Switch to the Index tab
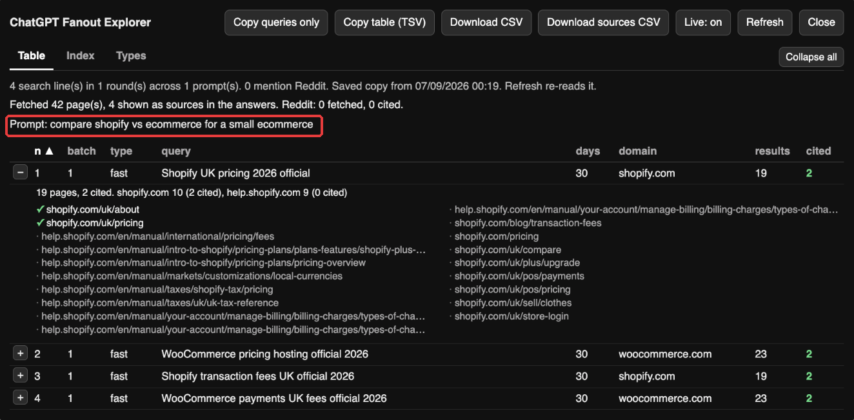This screenshot has width=854, height=420. tap(81, 56)
